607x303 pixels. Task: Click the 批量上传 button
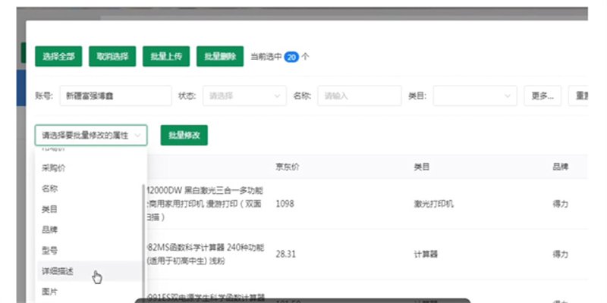coord(166,56)
